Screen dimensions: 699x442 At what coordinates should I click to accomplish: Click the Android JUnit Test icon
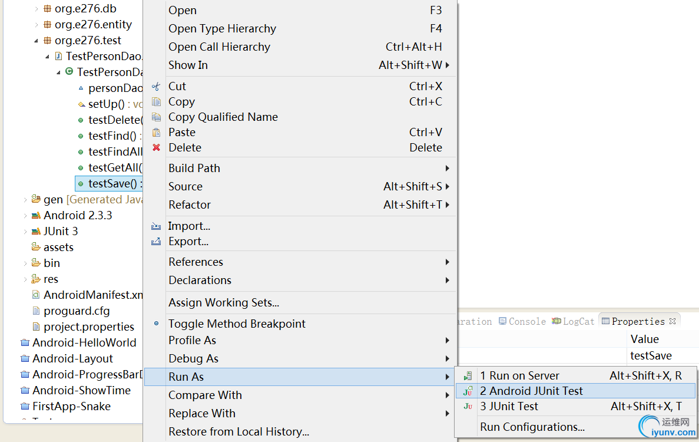(x=468, y=391)
